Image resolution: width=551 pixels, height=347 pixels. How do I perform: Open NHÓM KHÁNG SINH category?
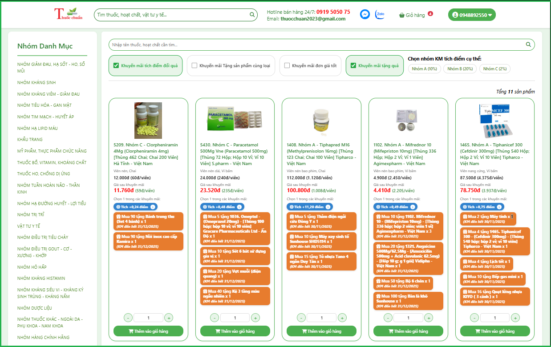(36, 83)
